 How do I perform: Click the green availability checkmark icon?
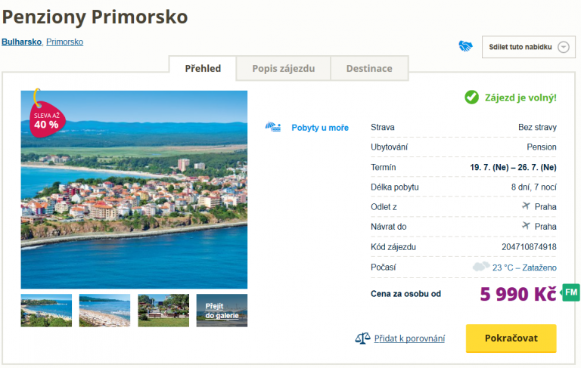(x=471, y=97)
